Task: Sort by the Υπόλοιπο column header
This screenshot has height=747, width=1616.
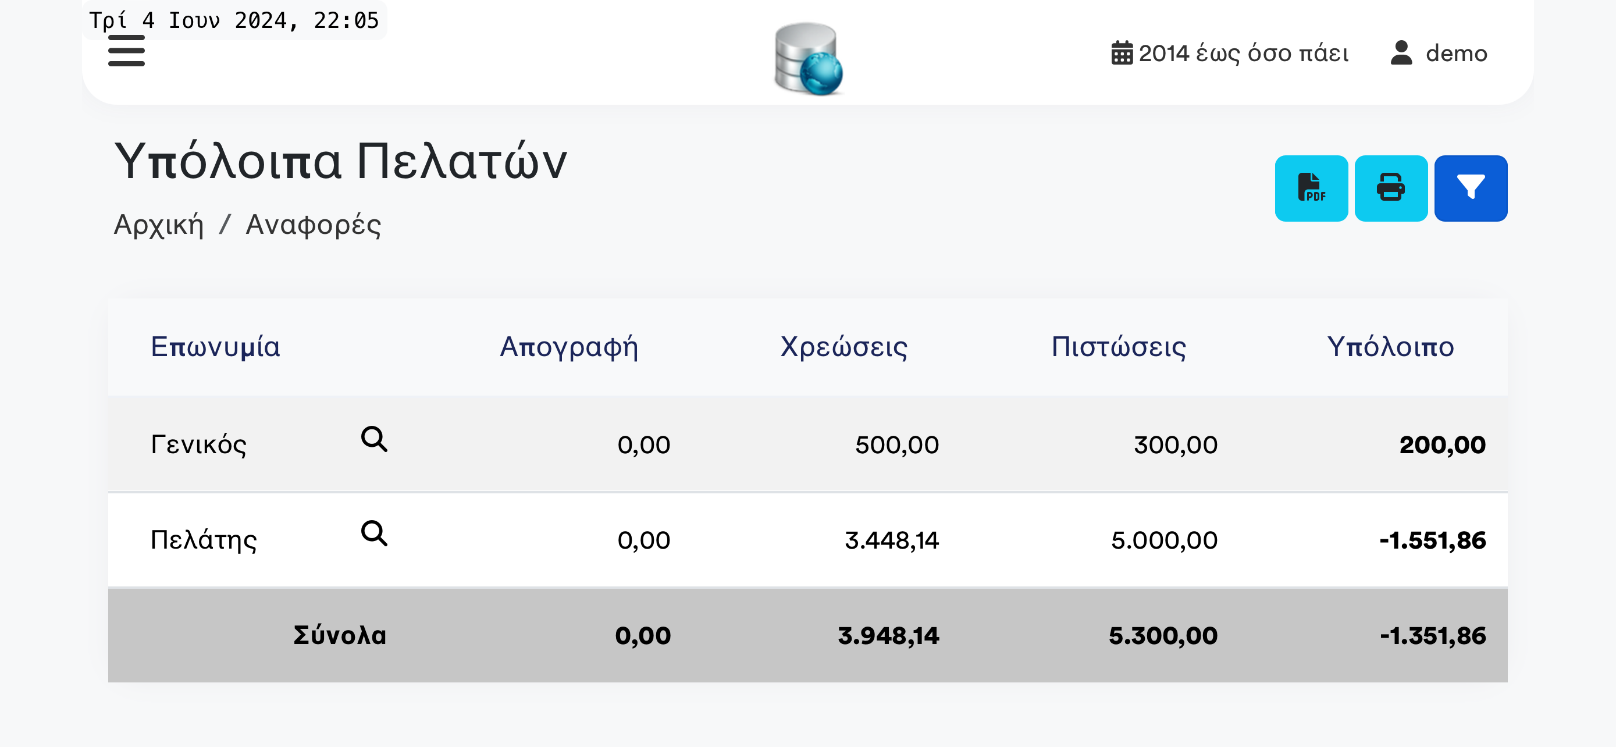Action: [x=1390, y=346]
